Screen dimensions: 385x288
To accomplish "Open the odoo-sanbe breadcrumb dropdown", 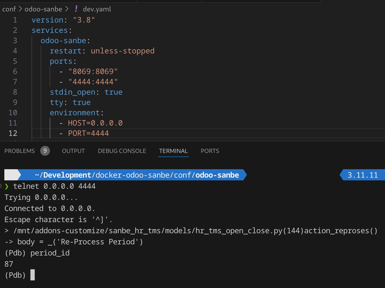I will (43, 9).
